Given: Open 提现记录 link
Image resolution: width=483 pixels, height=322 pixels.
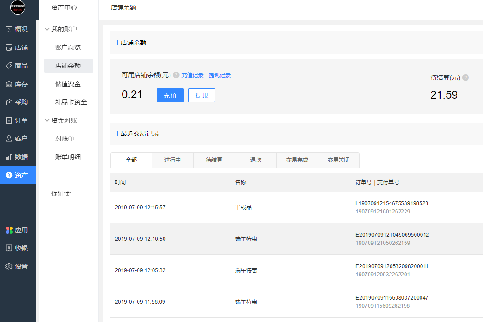Looking at the screenshot, I should click(219, 75).
